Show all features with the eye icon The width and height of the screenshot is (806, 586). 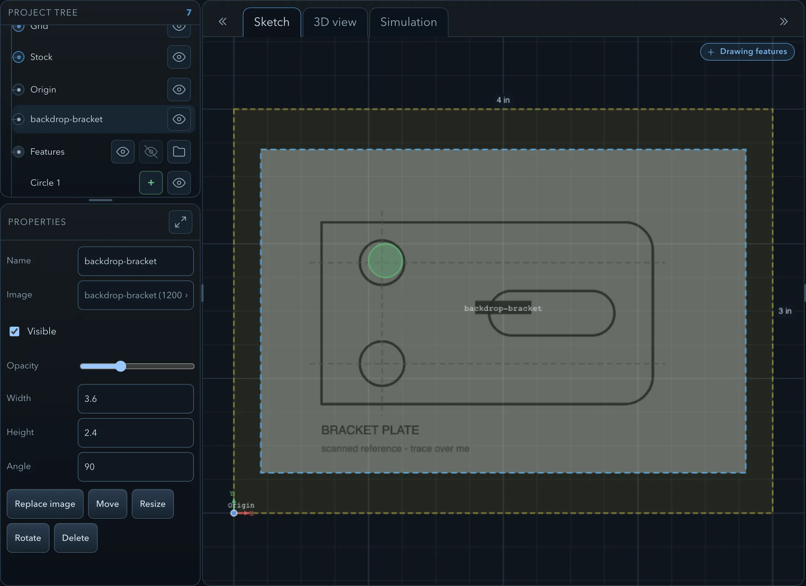click(123, 152)
